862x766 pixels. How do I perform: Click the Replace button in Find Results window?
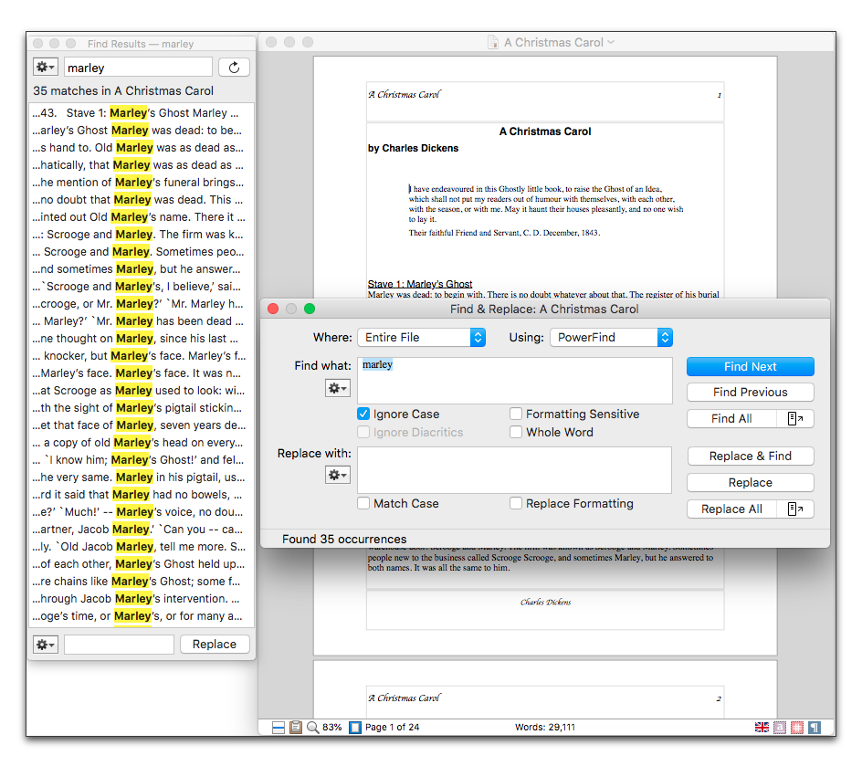(215, 644)
